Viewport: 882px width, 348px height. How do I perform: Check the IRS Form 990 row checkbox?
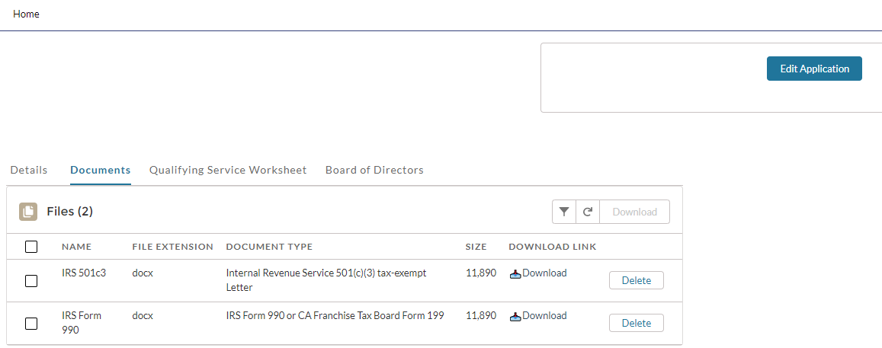pyautogui.click(x=31, y=324)
